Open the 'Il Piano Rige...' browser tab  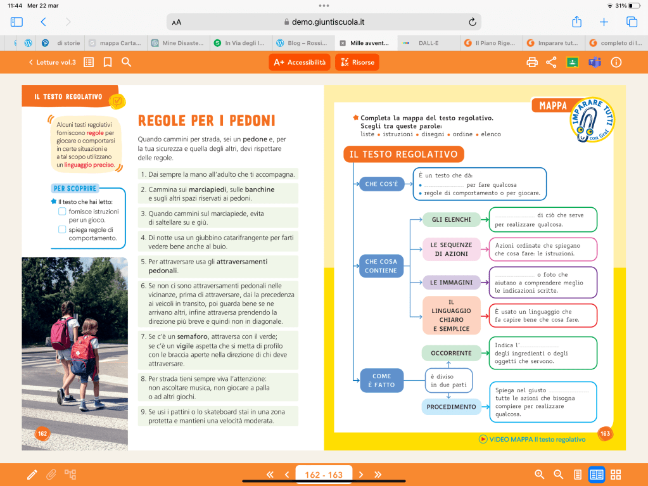tap(491, 43)
